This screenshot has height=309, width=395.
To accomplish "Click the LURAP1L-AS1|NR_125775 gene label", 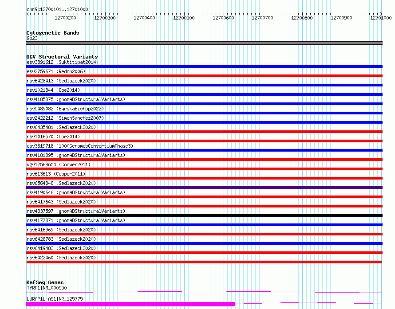I will [x=55, y=299].
